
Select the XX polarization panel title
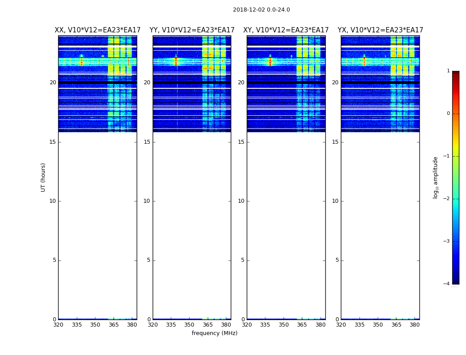98,30
